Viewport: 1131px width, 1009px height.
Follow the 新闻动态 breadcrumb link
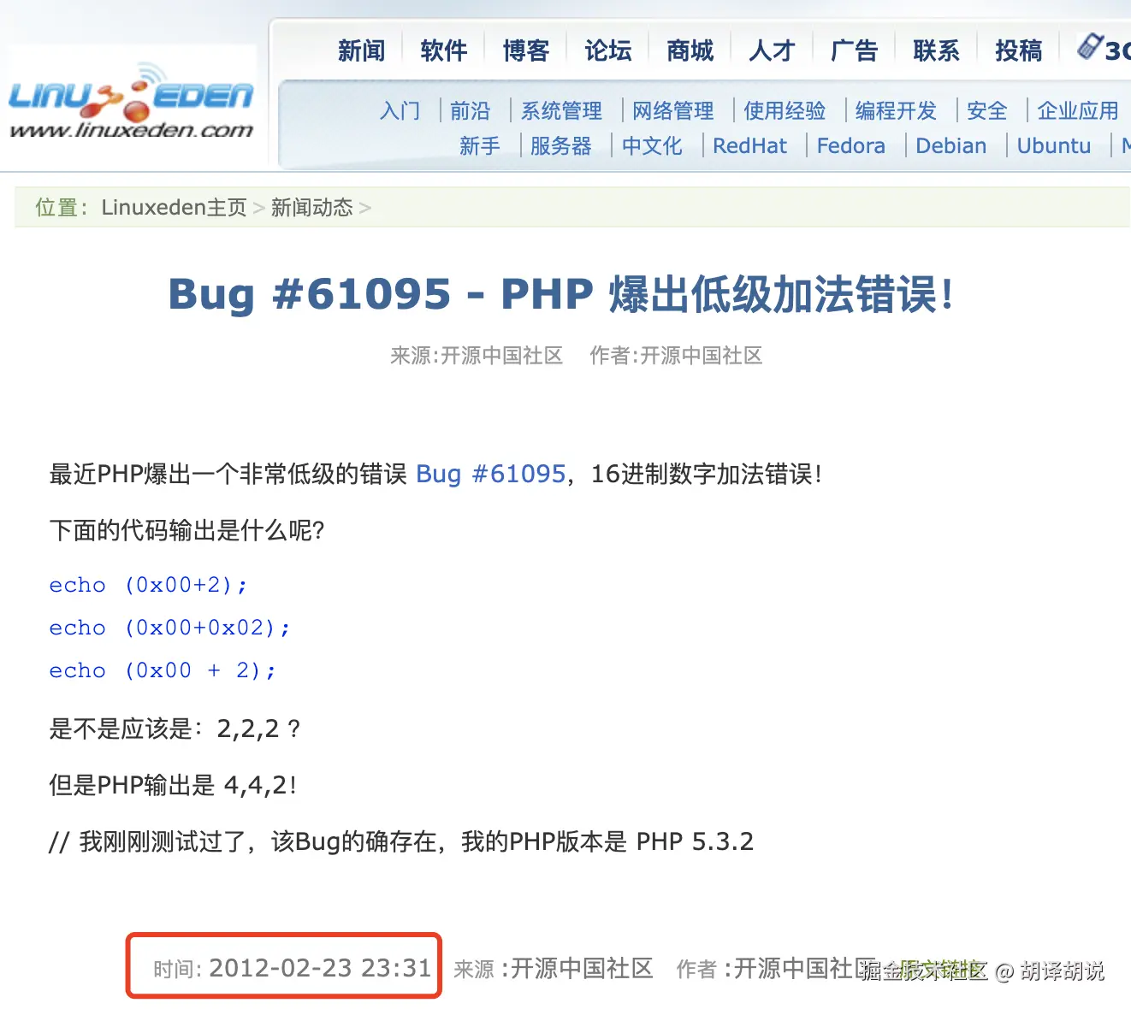coord(311,208)
